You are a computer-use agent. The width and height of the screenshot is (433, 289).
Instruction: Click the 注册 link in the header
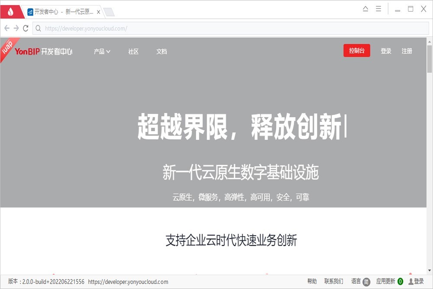[407, 51]
